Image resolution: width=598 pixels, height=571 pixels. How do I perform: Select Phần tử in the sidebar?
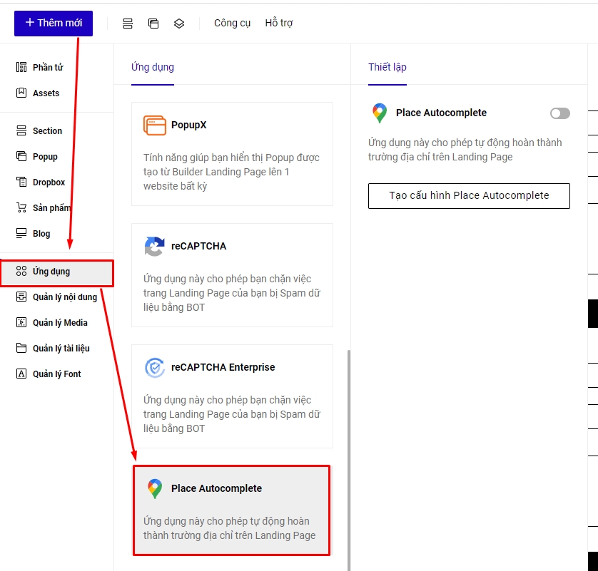47,68
